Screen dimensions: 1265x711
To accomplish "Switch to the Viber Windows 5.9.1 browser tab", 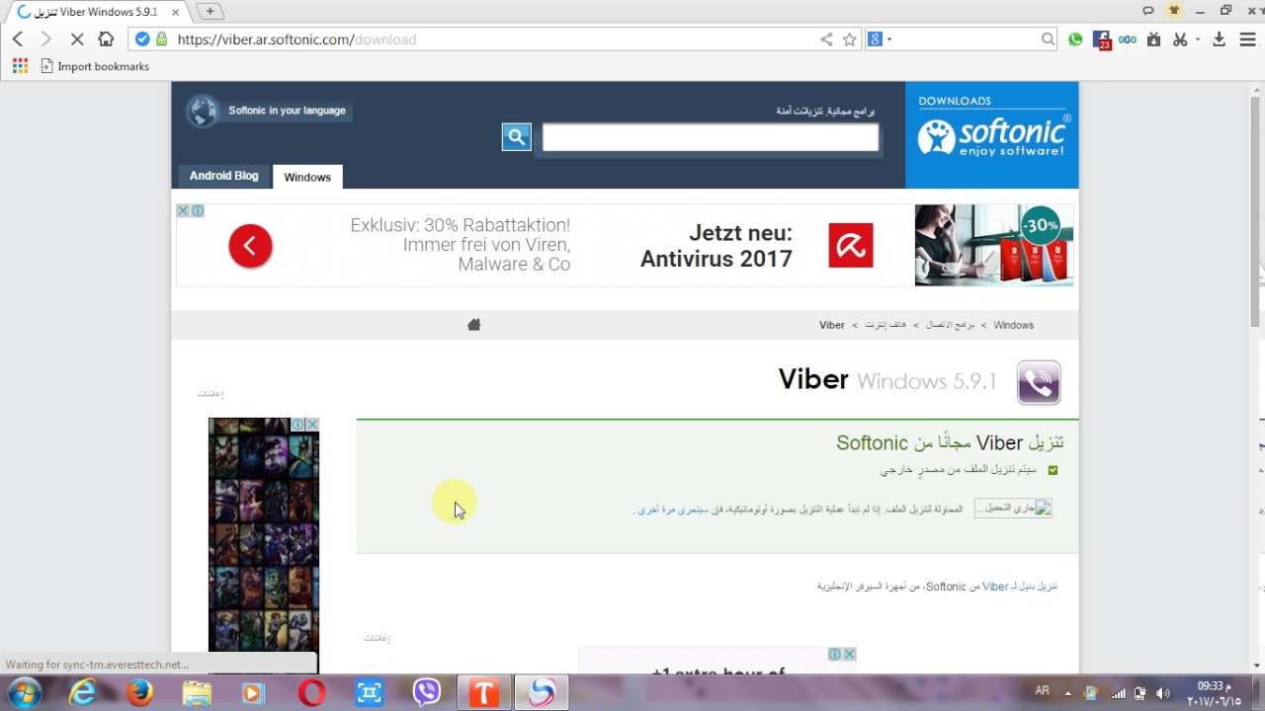I will point(96,12).
